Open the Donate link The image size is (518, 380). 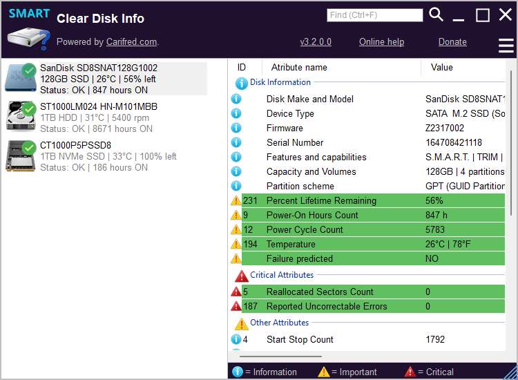pos(452,42)
